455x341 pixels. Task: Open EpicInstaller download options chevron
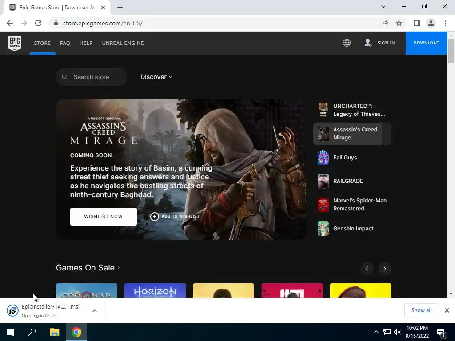point(94,310)
